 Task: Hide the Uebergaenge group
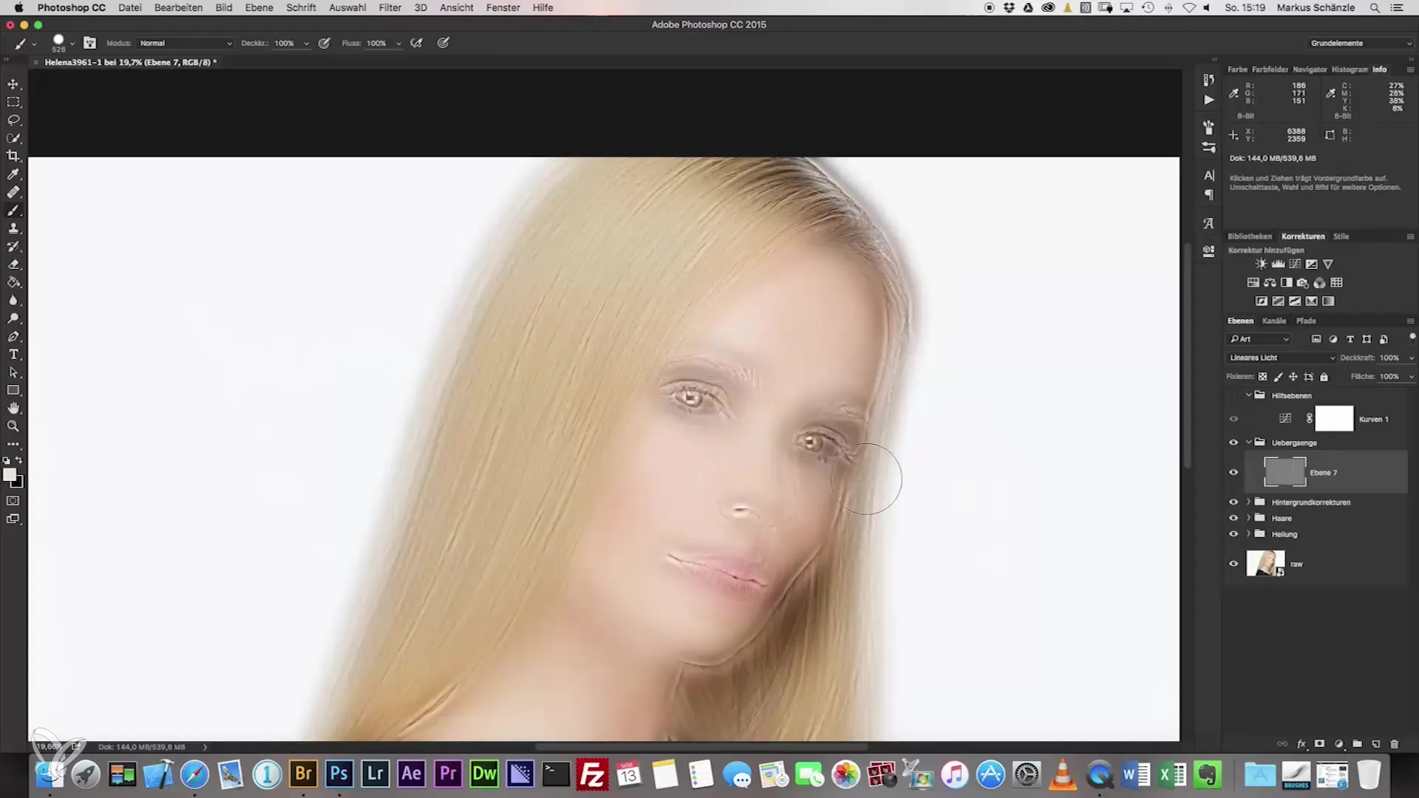pyautogui.click(x=1233, y=443)
